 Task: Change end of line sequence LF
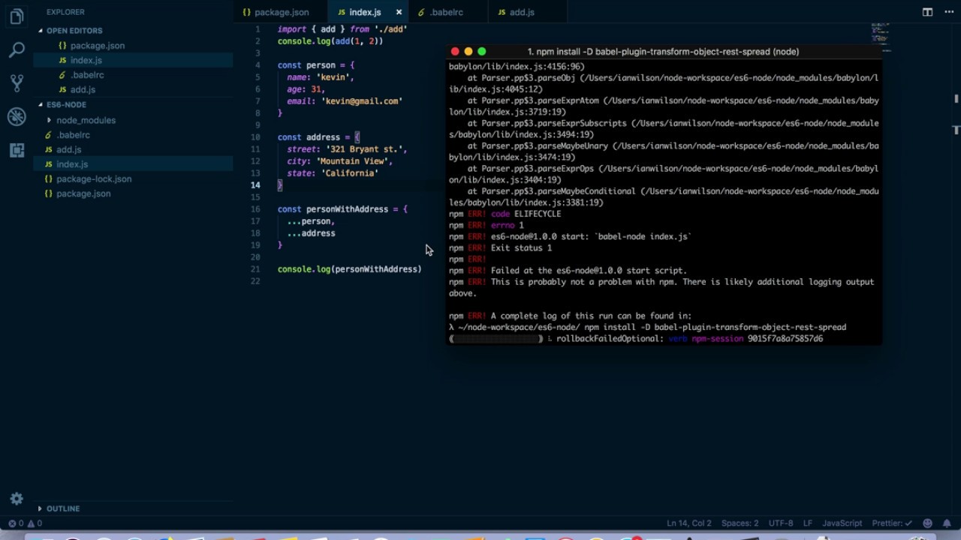coord(808,523)
